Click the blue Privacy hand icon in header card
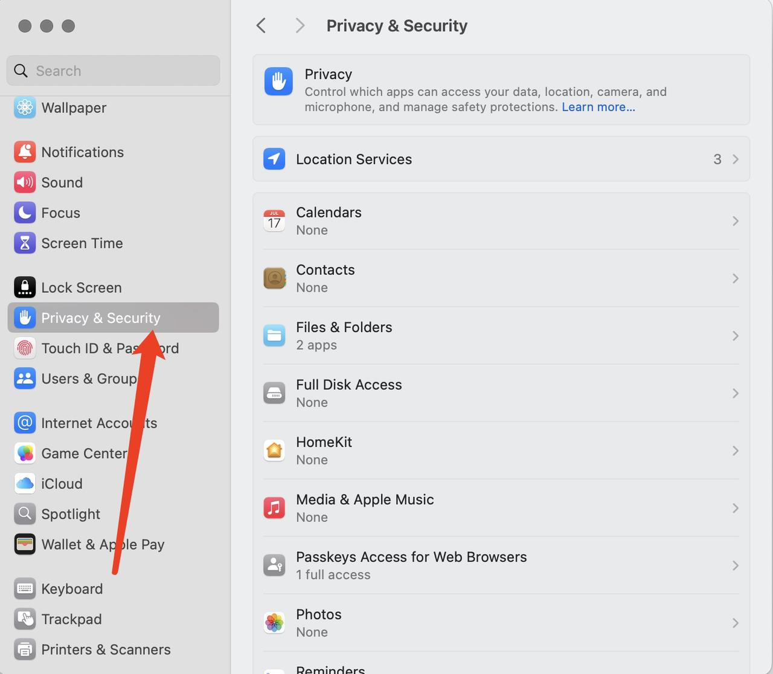 tap(278, 82)
